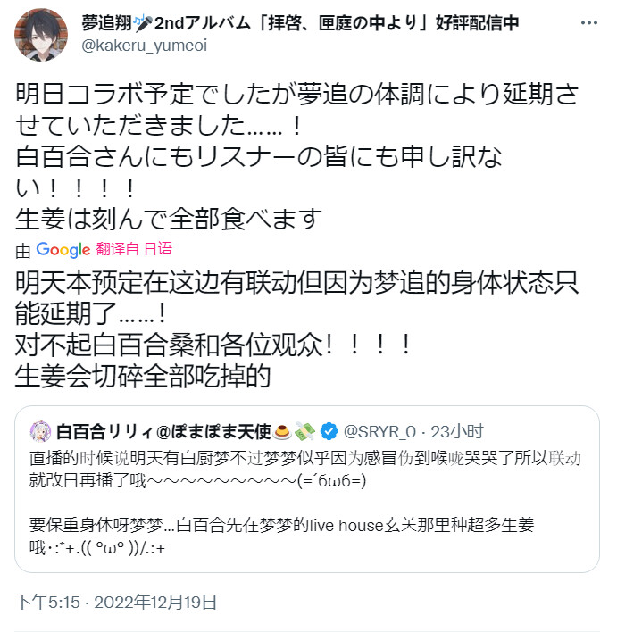Click the translated Chinese tweet text
Image resolution: width=617 pixels, height=632 pixels.
point(296,328)
